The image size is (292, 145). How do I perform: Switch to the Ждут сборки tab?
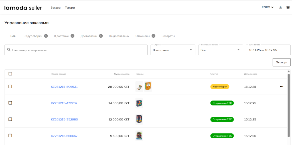[x=33, y=36]
